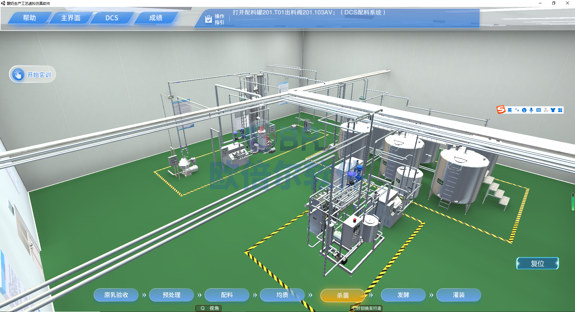Click the Ctrl 切换至行走 hint
Viewport: 575px width, 312px height.
[367, 308]
